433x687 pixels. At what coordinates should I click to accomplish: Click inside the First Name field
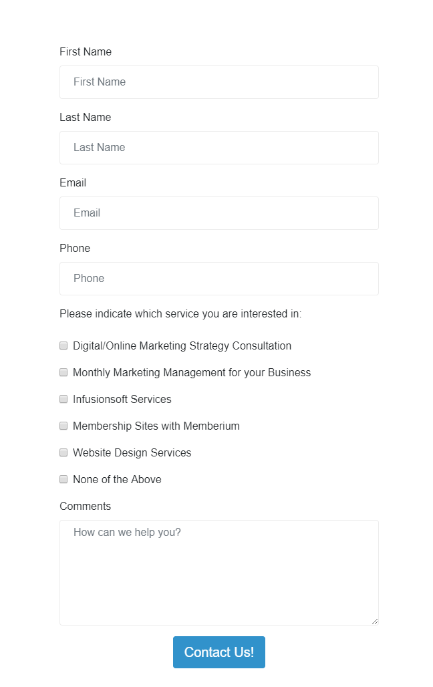pyautogui.click(x=219, y=82)
